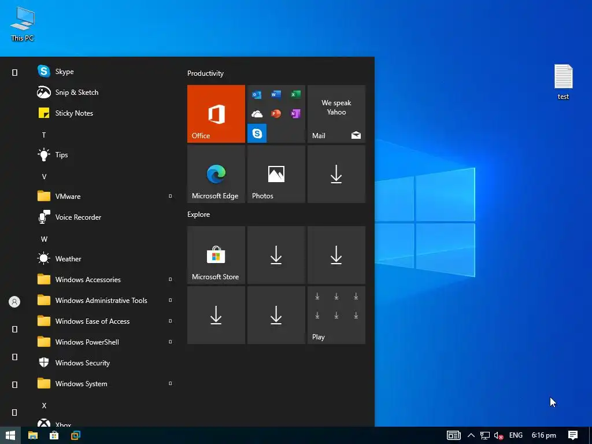
Task: Click the Explore group heading
Action: (x=199, y=214)
